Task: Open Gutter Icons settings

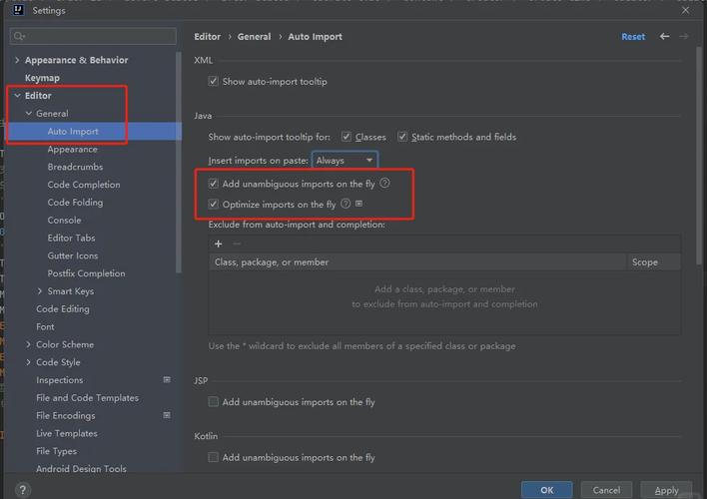Action: (x=73, y=255)
